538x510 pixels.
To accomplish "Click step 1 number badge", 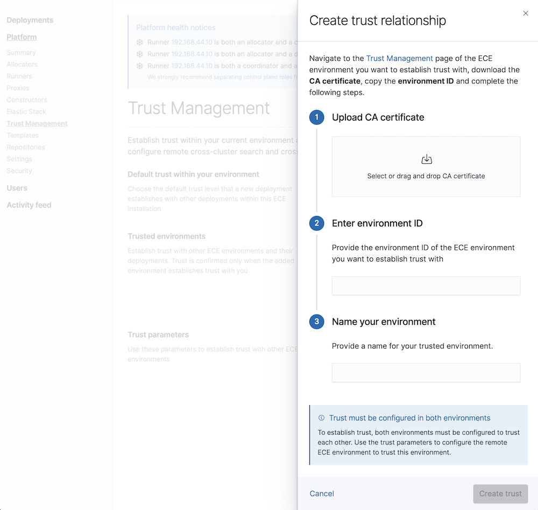I will [317, 117].
